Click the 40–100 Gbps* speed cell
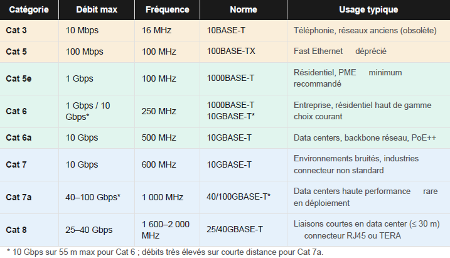450x258 pixels. [93, 197]
